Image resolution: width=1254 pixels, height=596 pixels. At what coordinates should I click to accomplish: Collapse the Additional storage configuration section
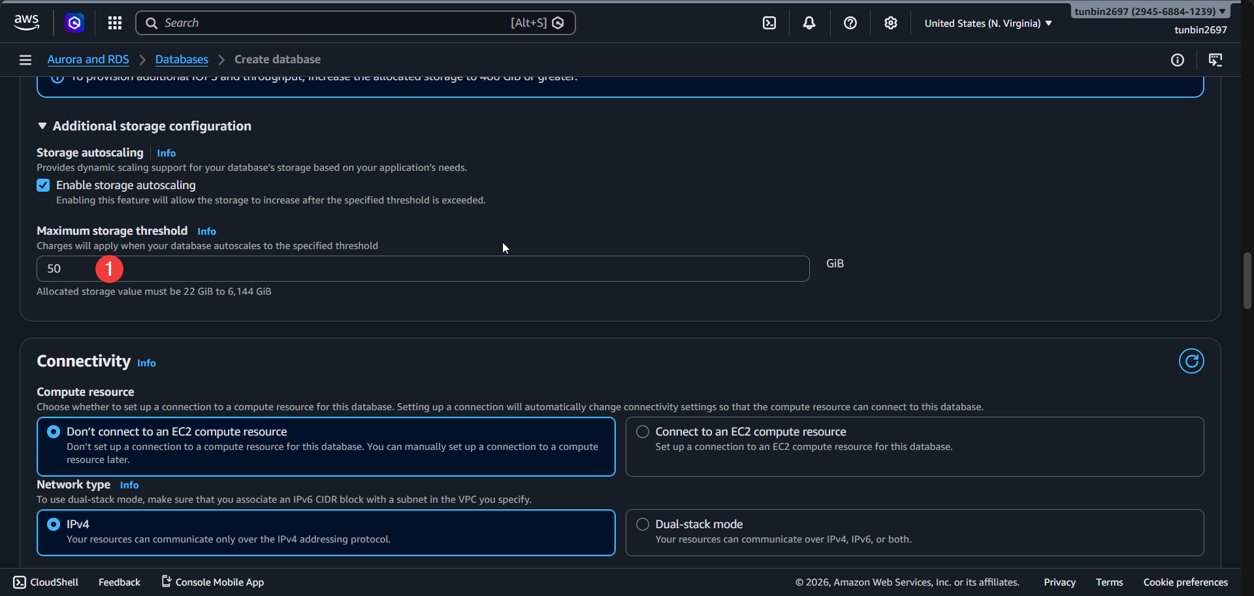click(x=42, y=125)
